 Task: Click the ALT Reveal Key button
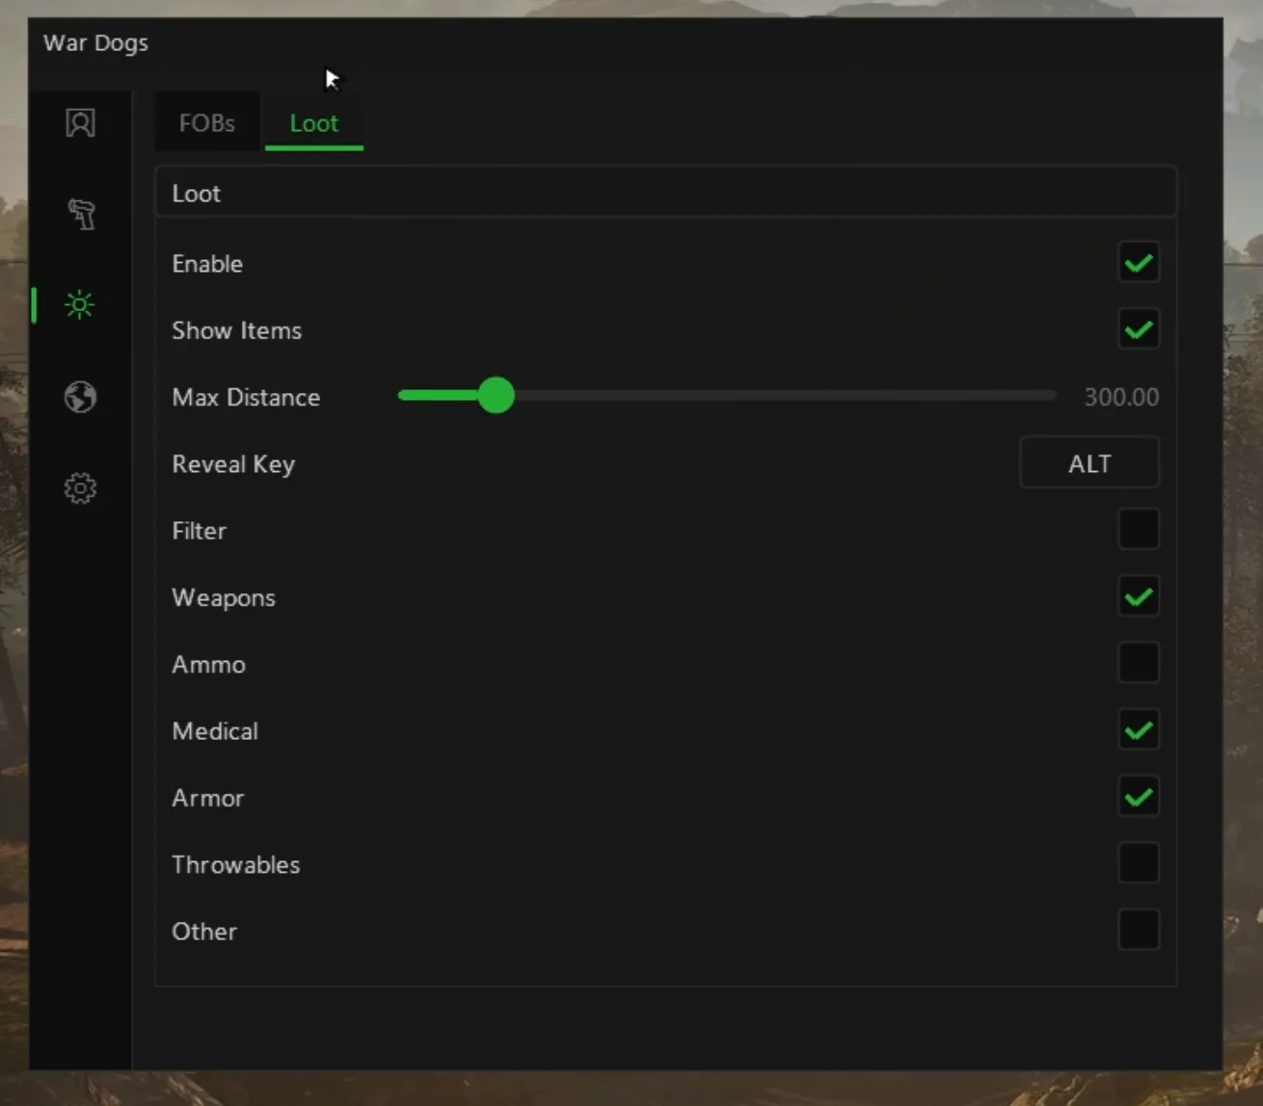[x=1089, y=463]
